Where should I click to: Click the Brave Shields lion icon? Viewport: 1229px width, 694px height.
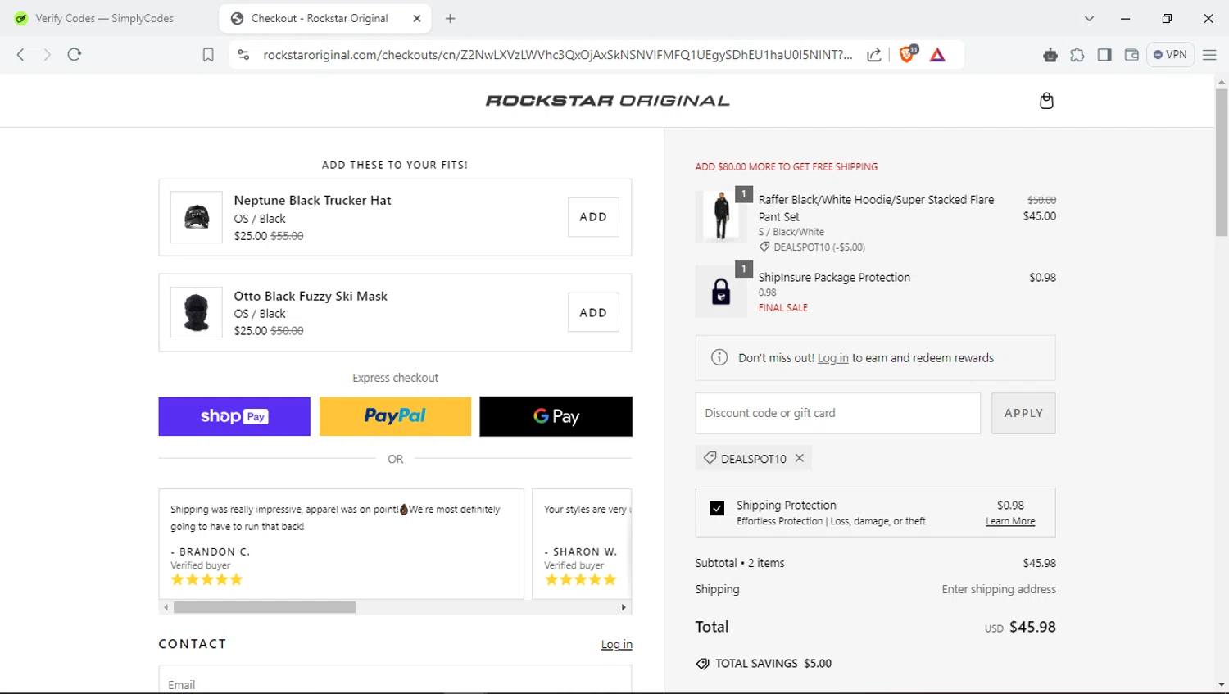click(x=907, y=55)
